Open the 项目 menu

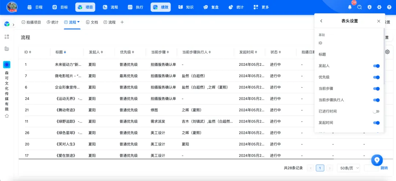click(85, 7)
